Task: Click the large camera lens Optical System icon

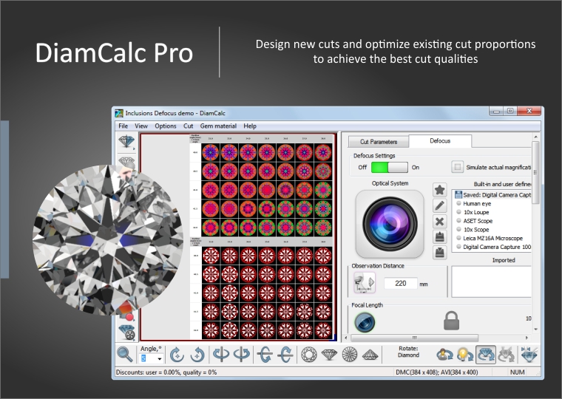Action: (390, 223)
